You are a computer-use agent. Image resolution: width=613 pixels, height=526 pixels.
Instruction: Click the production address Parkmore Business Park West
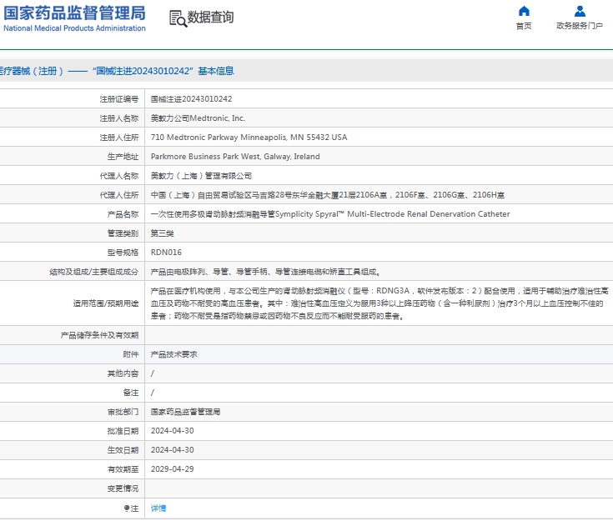[235, 157]
